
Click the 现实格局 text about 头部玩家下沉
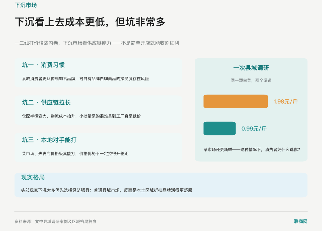pos(106,190)
